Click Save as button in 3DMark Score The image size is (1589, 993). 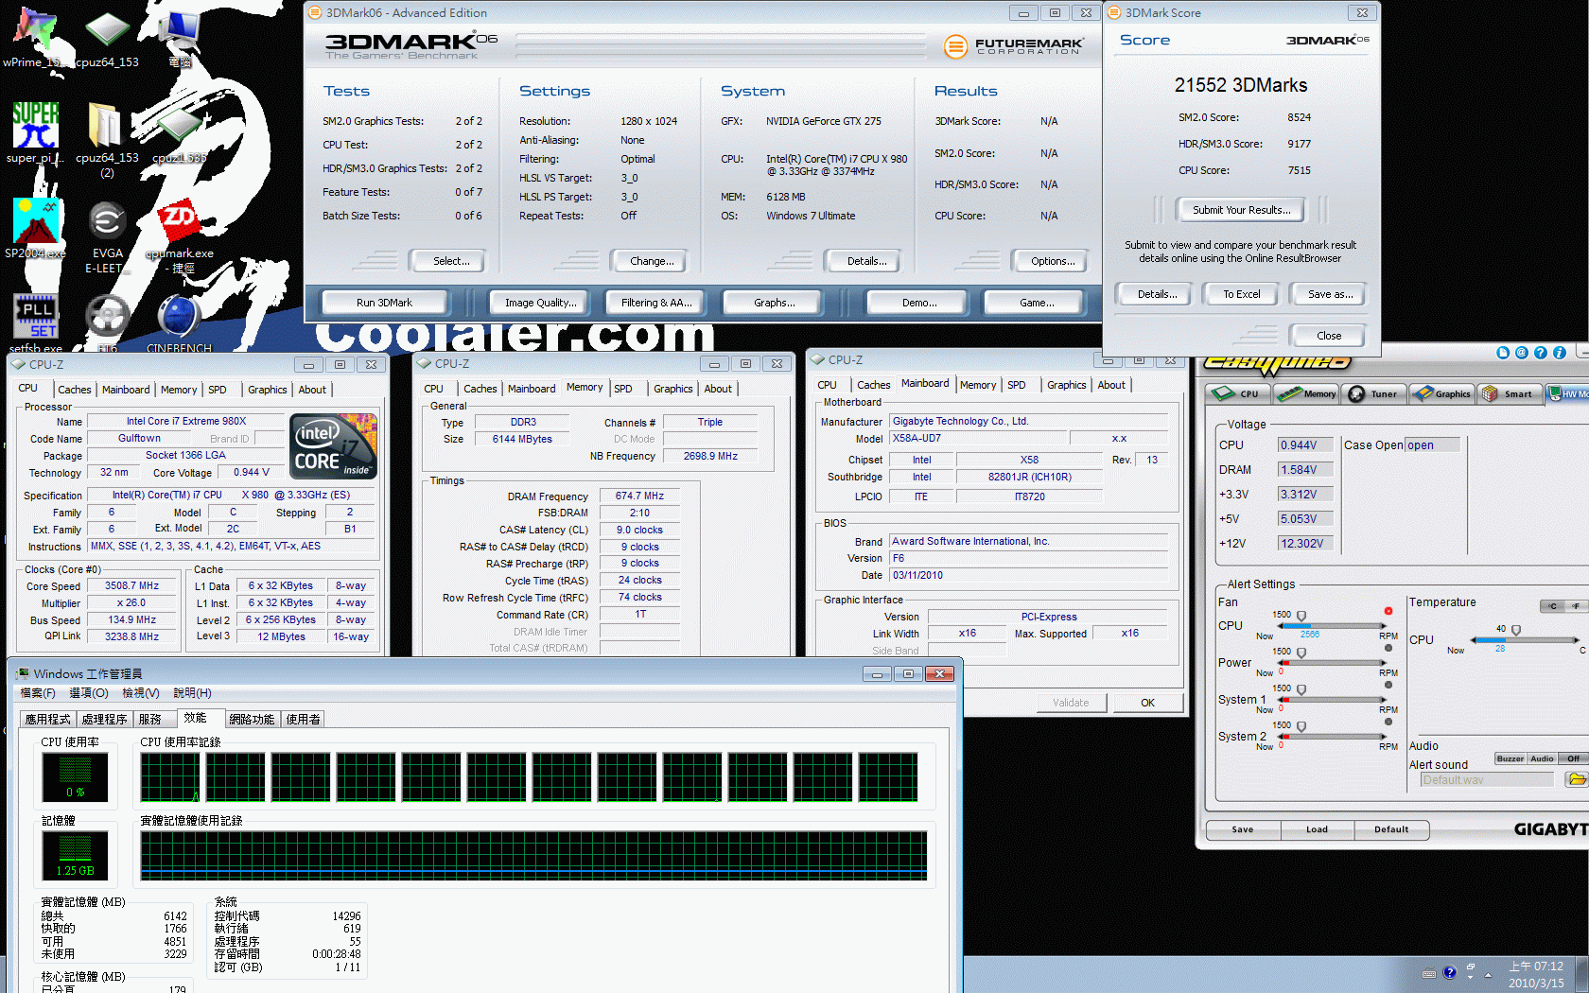click(1330, 294)
